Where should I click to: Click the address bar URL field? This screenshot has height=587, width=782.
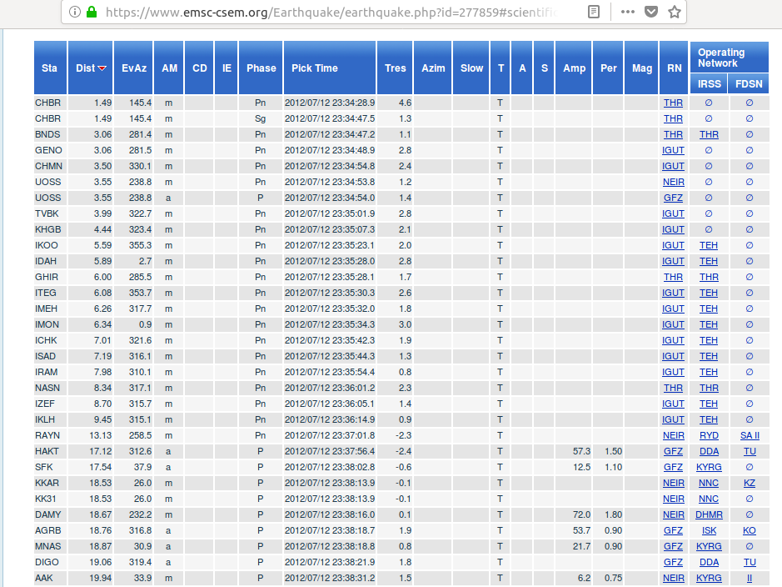pyautogui.click(x=333, y=13)
